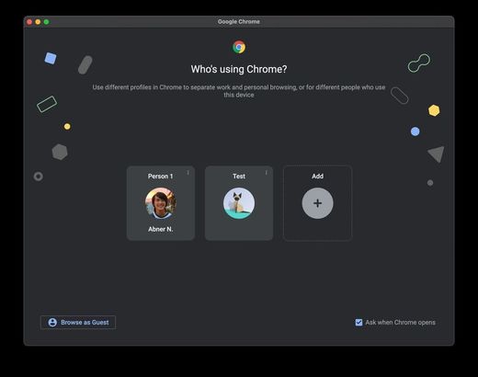Click the profile description paragraph text

(239, 91)
